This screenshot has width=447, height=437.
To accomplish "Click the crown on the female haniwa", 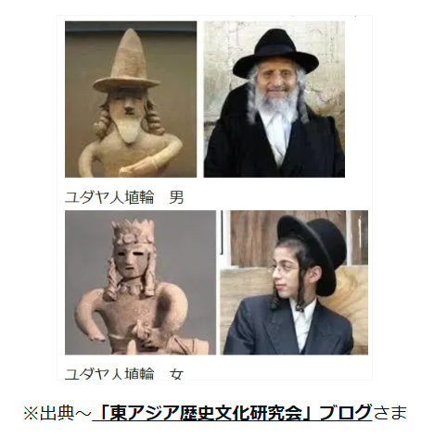I will (134, 231).
